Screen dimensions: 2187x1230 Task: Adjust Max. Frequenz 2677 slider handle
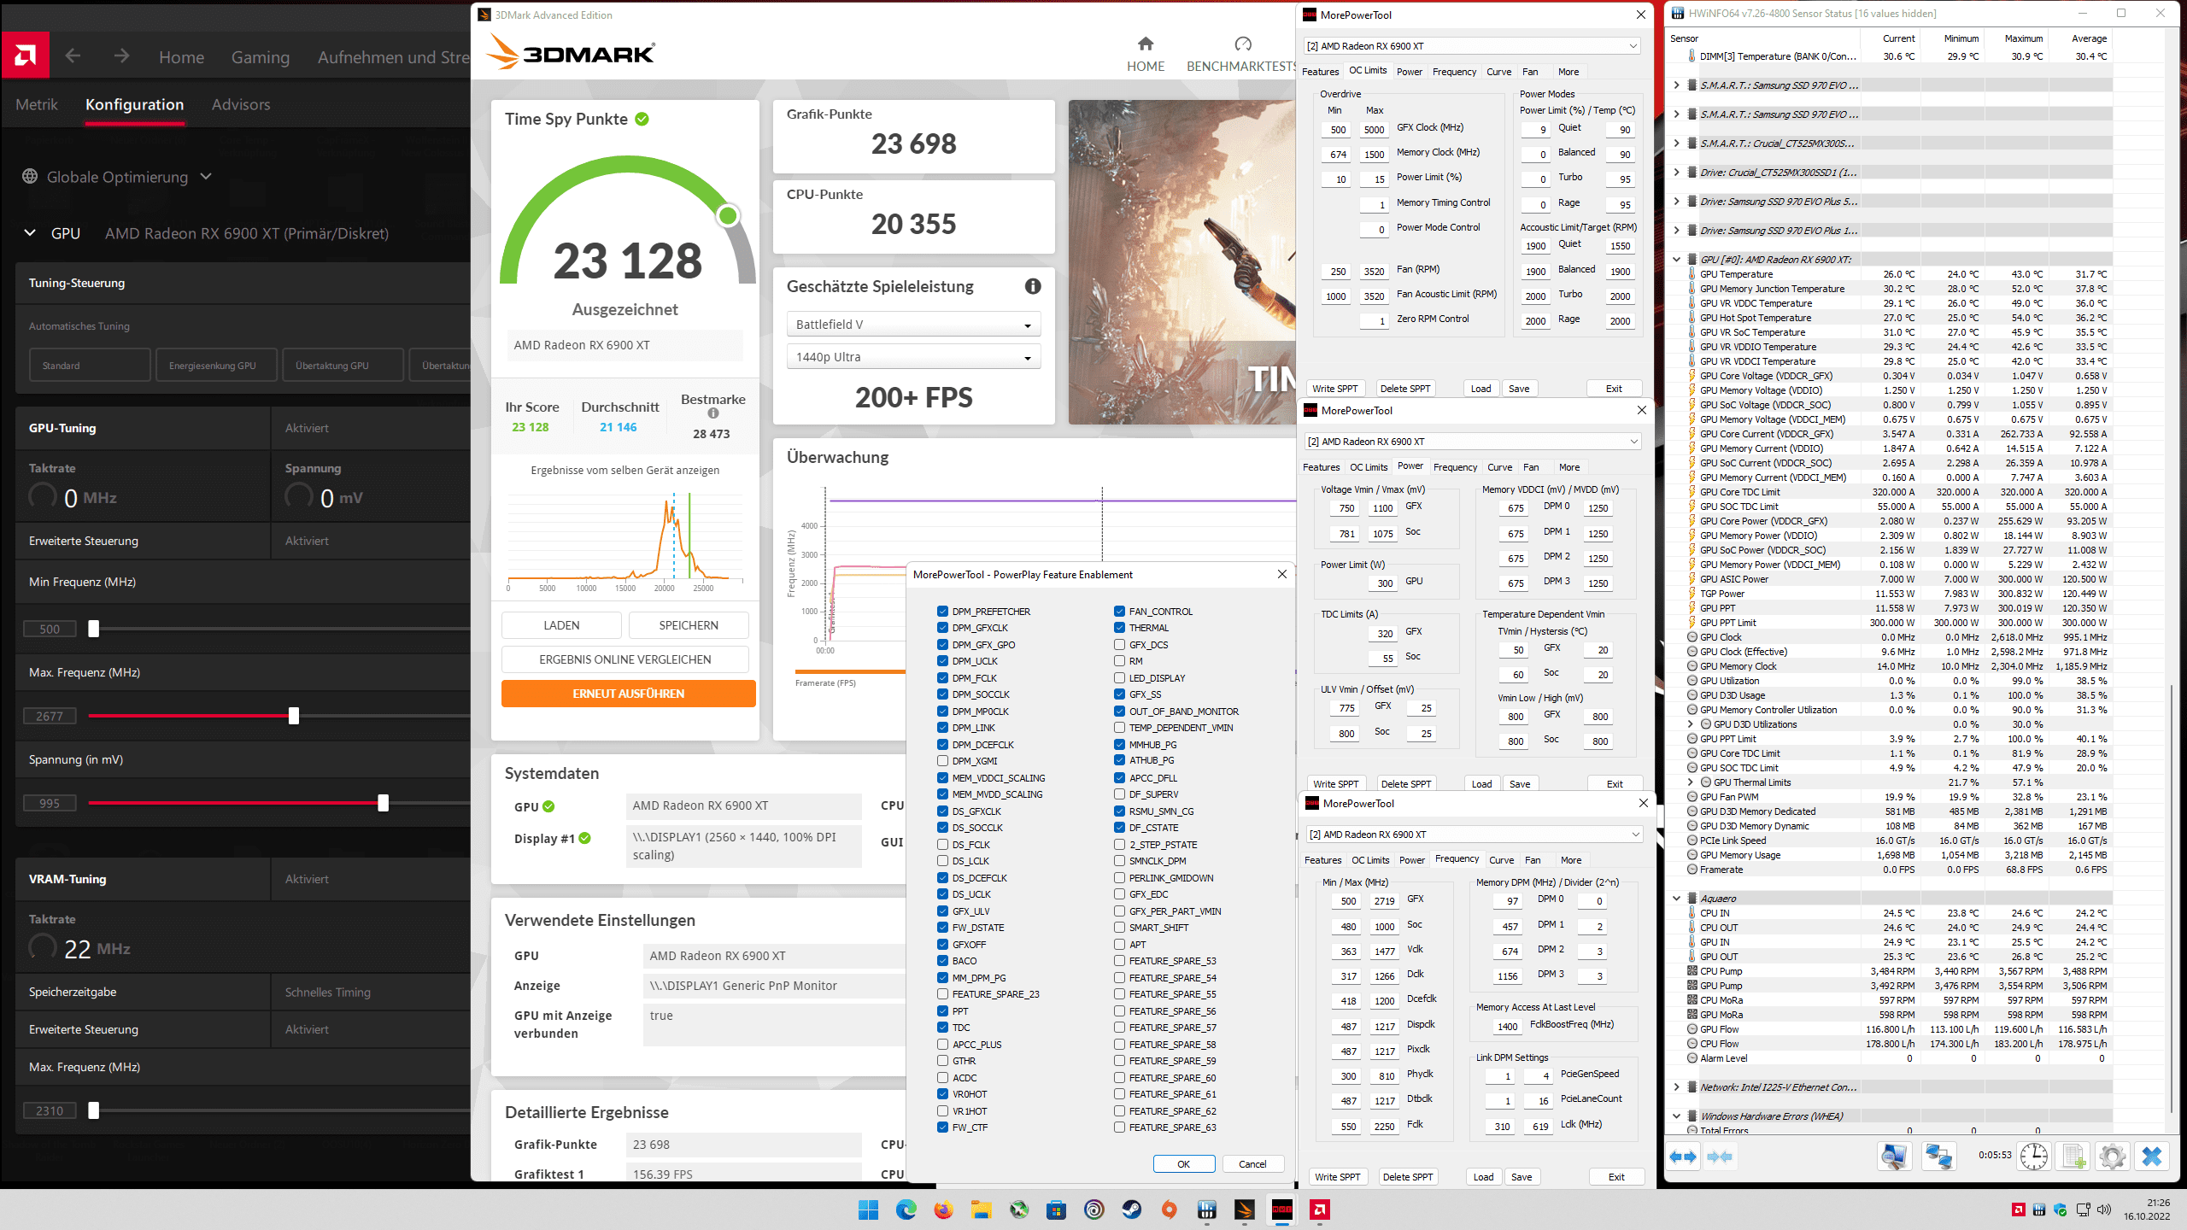[294, 716]
